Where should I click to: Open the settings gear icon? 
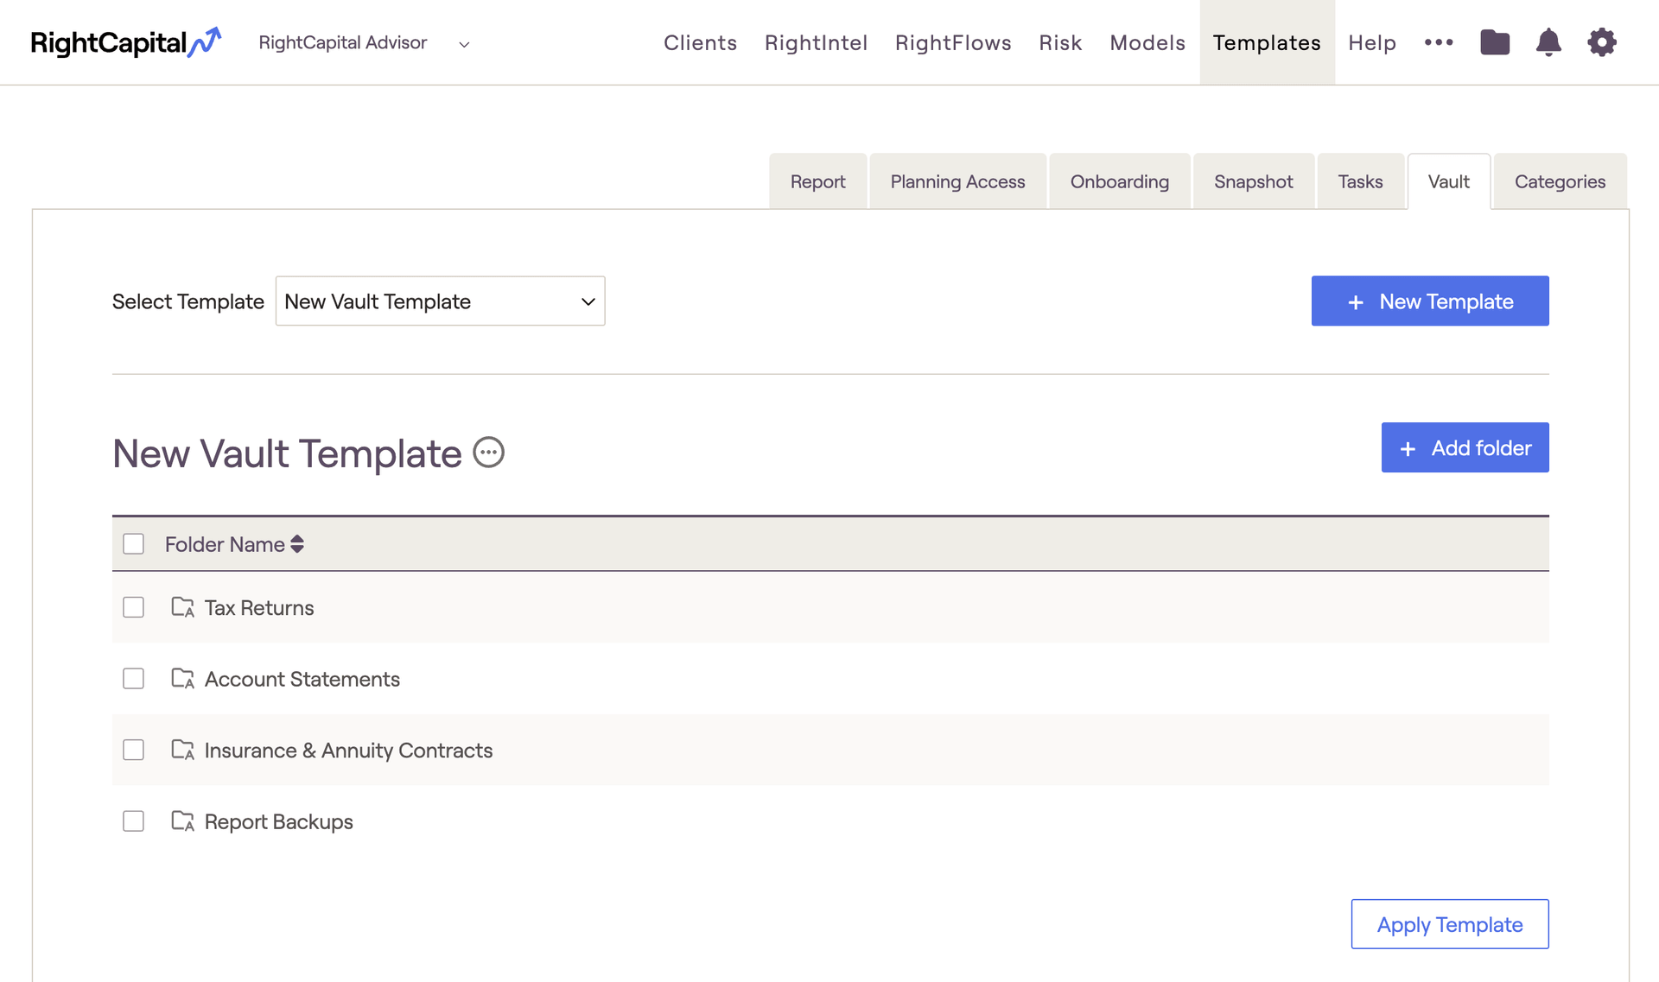coord(1602,42)
